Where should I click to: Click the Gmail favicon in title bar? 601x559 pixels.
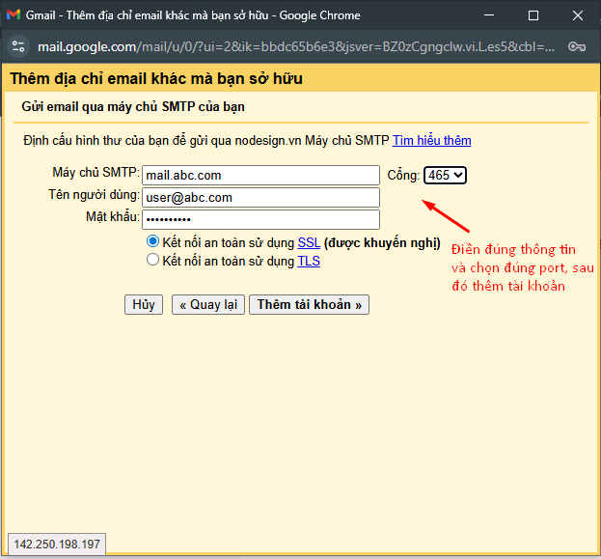(x=14, y=16)
